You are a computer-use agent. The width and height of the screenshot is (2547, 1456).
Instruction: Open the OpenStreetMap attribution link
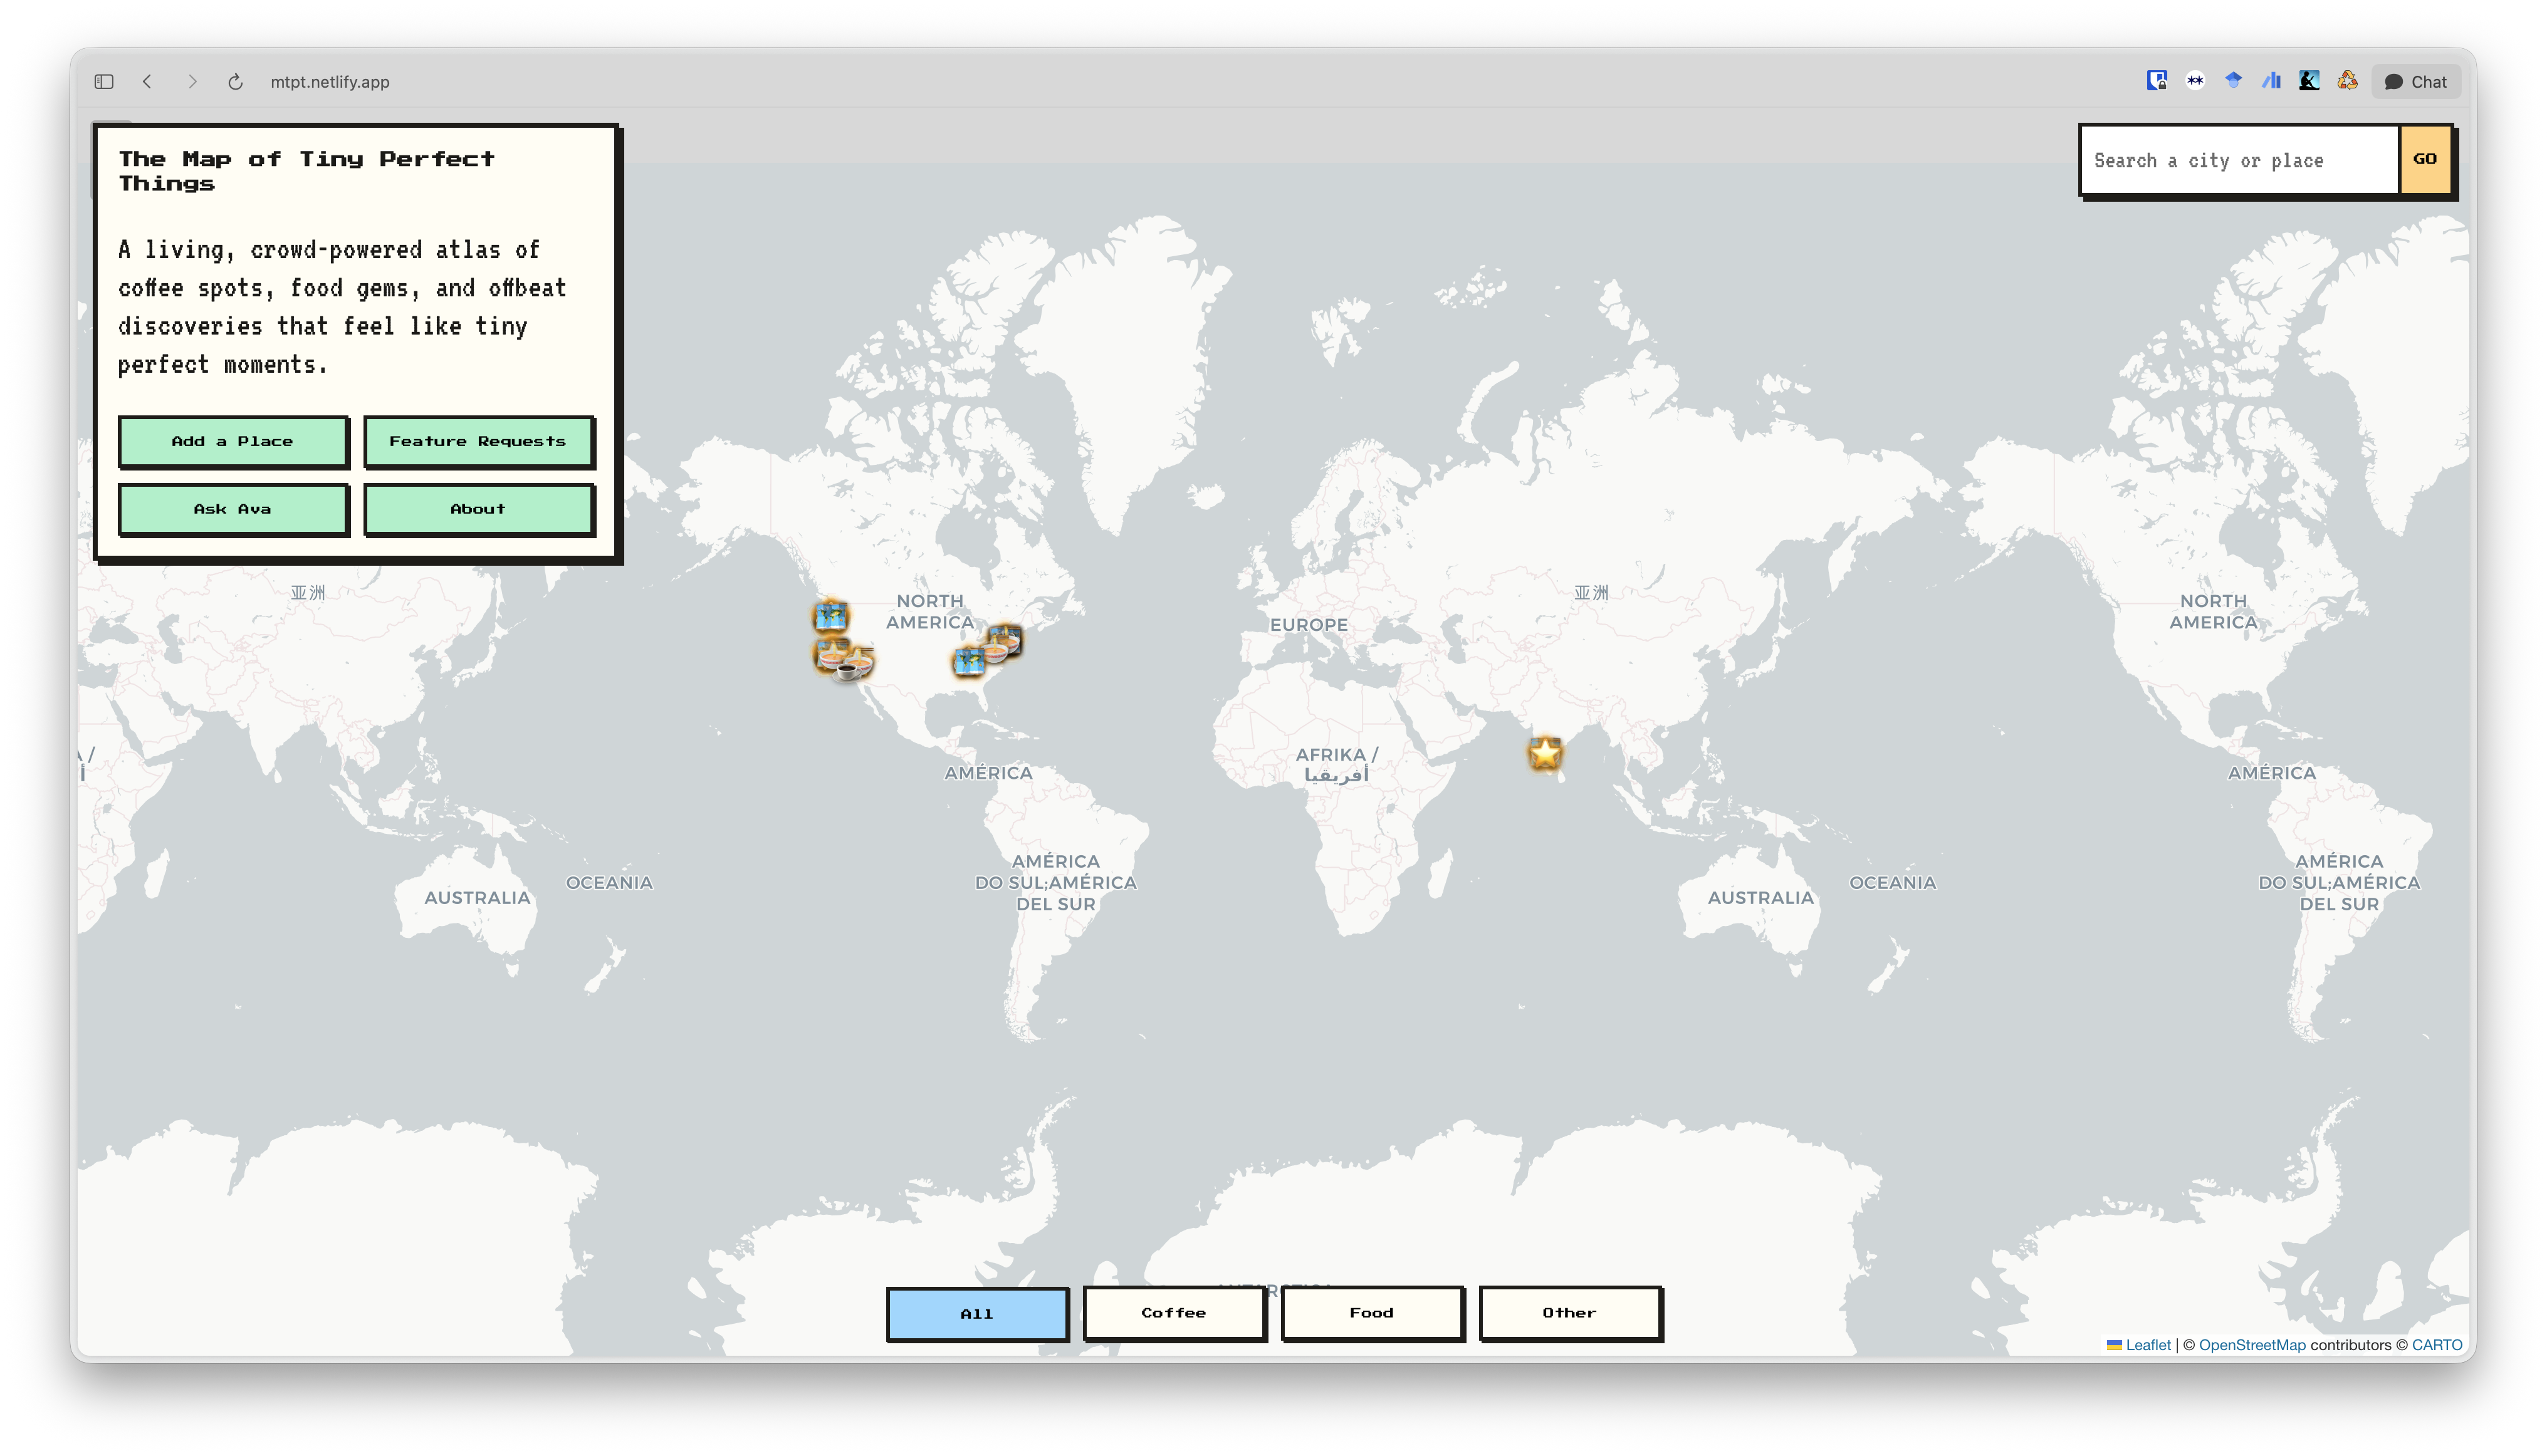pos(2251,1345)
